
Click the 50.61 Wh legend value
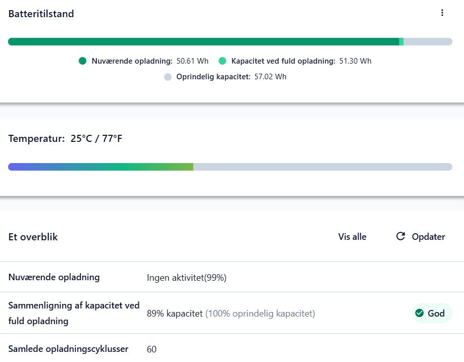pyautogui.click(x=192, y=61)
